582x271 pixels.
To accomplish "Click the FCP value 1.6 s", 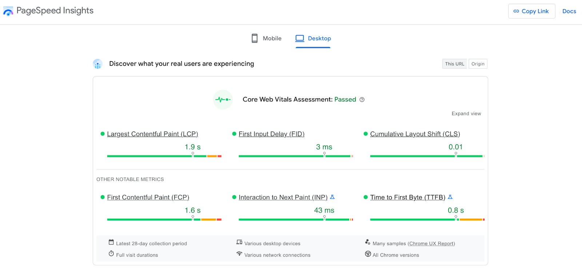I will tap(193, 210).
